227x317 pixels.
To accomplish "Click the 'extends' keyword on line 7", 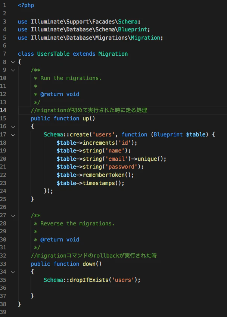I will pos(84,54).
